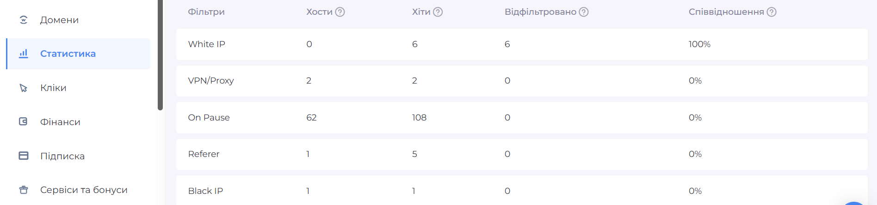The height and width of the screenshot is (205, 877).
Task: Click the Статистика bar chart icon
Action: click(24, 54)
